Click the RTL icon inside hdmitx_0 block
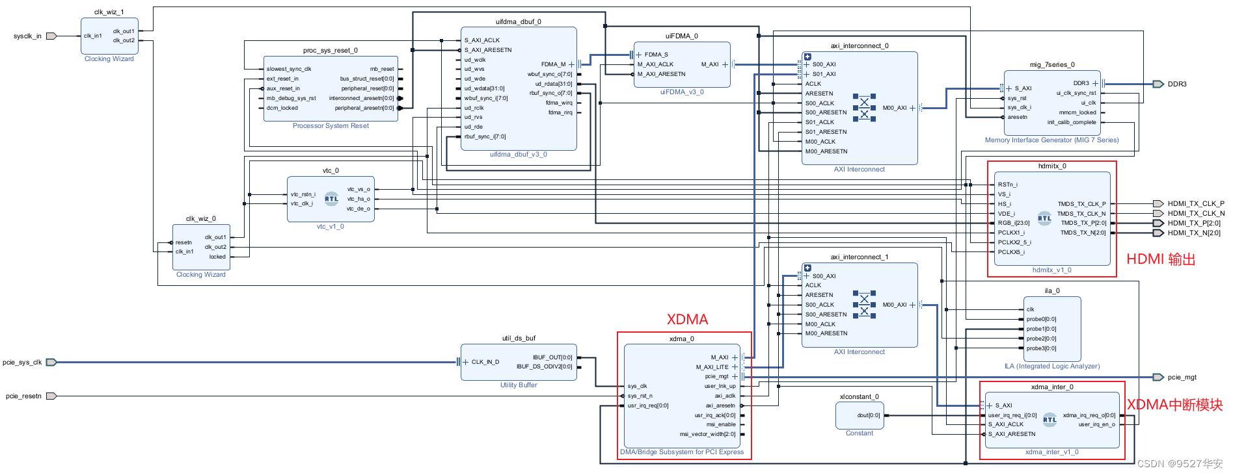The height and width of the screenshot is (475, 1233). tap(1044, 218)
